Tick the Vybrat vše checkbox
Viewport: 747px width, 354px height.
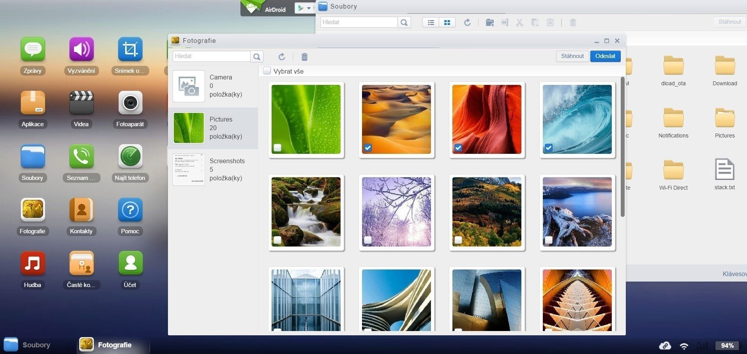(267, 71)
